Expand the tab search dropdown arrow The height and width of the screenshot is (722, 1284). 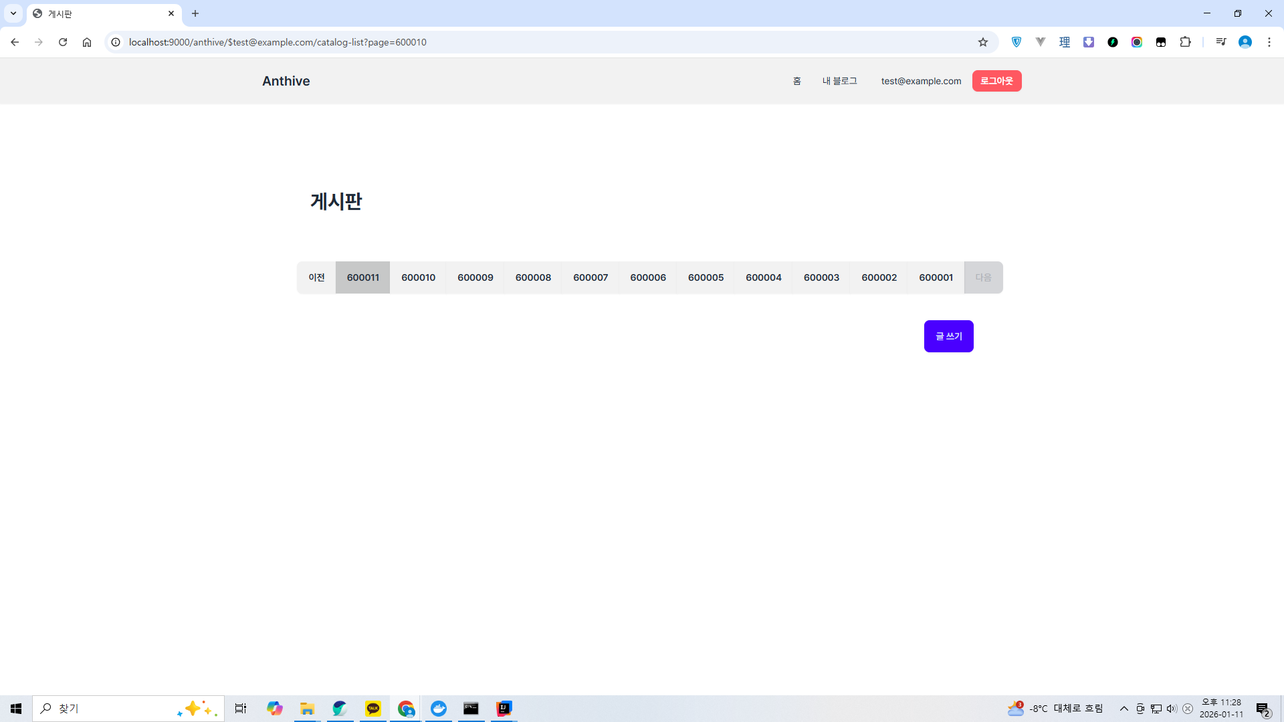click(13, 13)
